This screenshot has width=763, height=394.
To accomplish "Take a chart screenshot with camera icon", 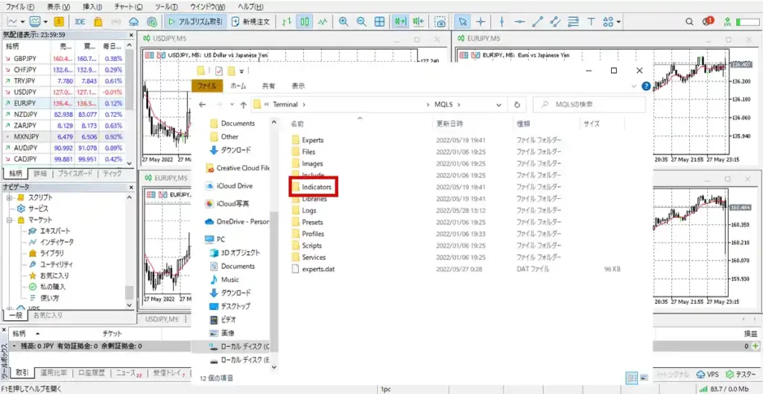I will (440, 22).
